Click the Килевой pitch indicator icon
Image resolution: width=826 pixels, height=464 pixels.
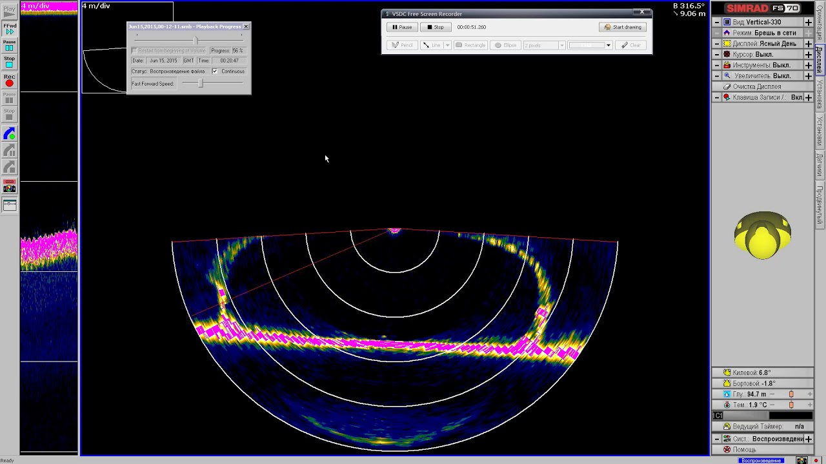(x=727, y=372)
